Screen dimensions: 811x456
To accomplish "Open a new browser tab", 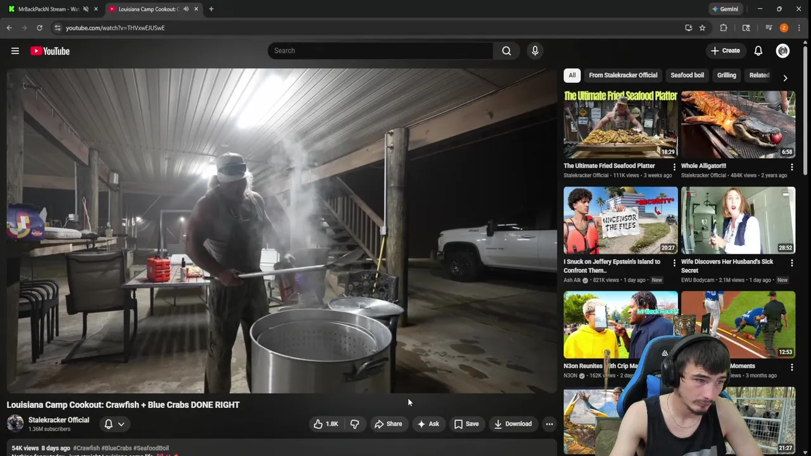I will point(211,9).
